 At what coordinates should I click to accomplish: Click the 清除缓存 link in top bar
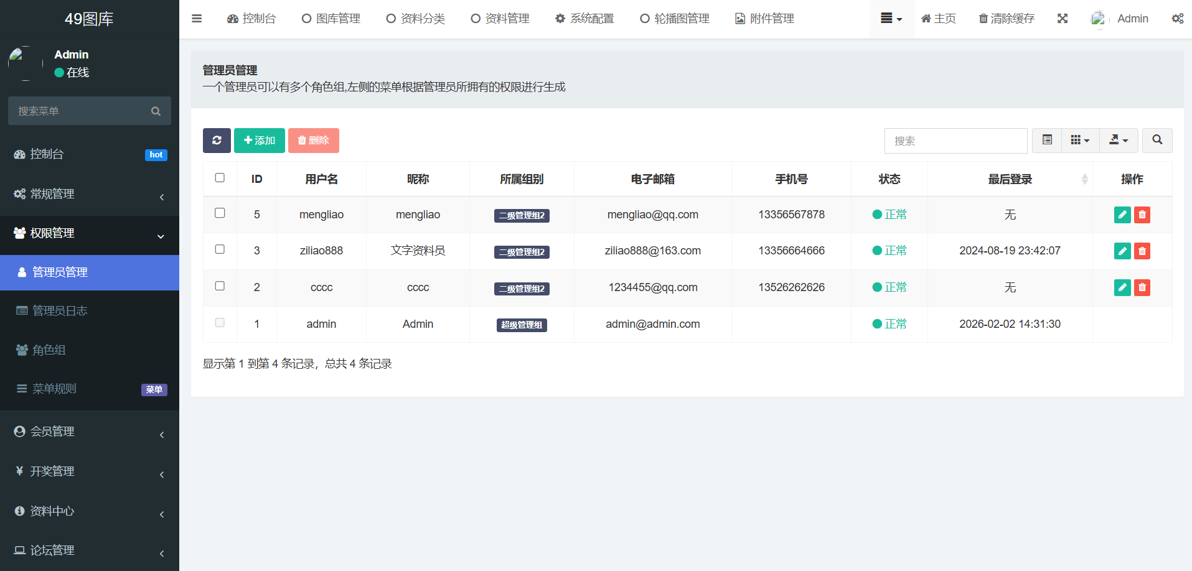click(1007, 19)
